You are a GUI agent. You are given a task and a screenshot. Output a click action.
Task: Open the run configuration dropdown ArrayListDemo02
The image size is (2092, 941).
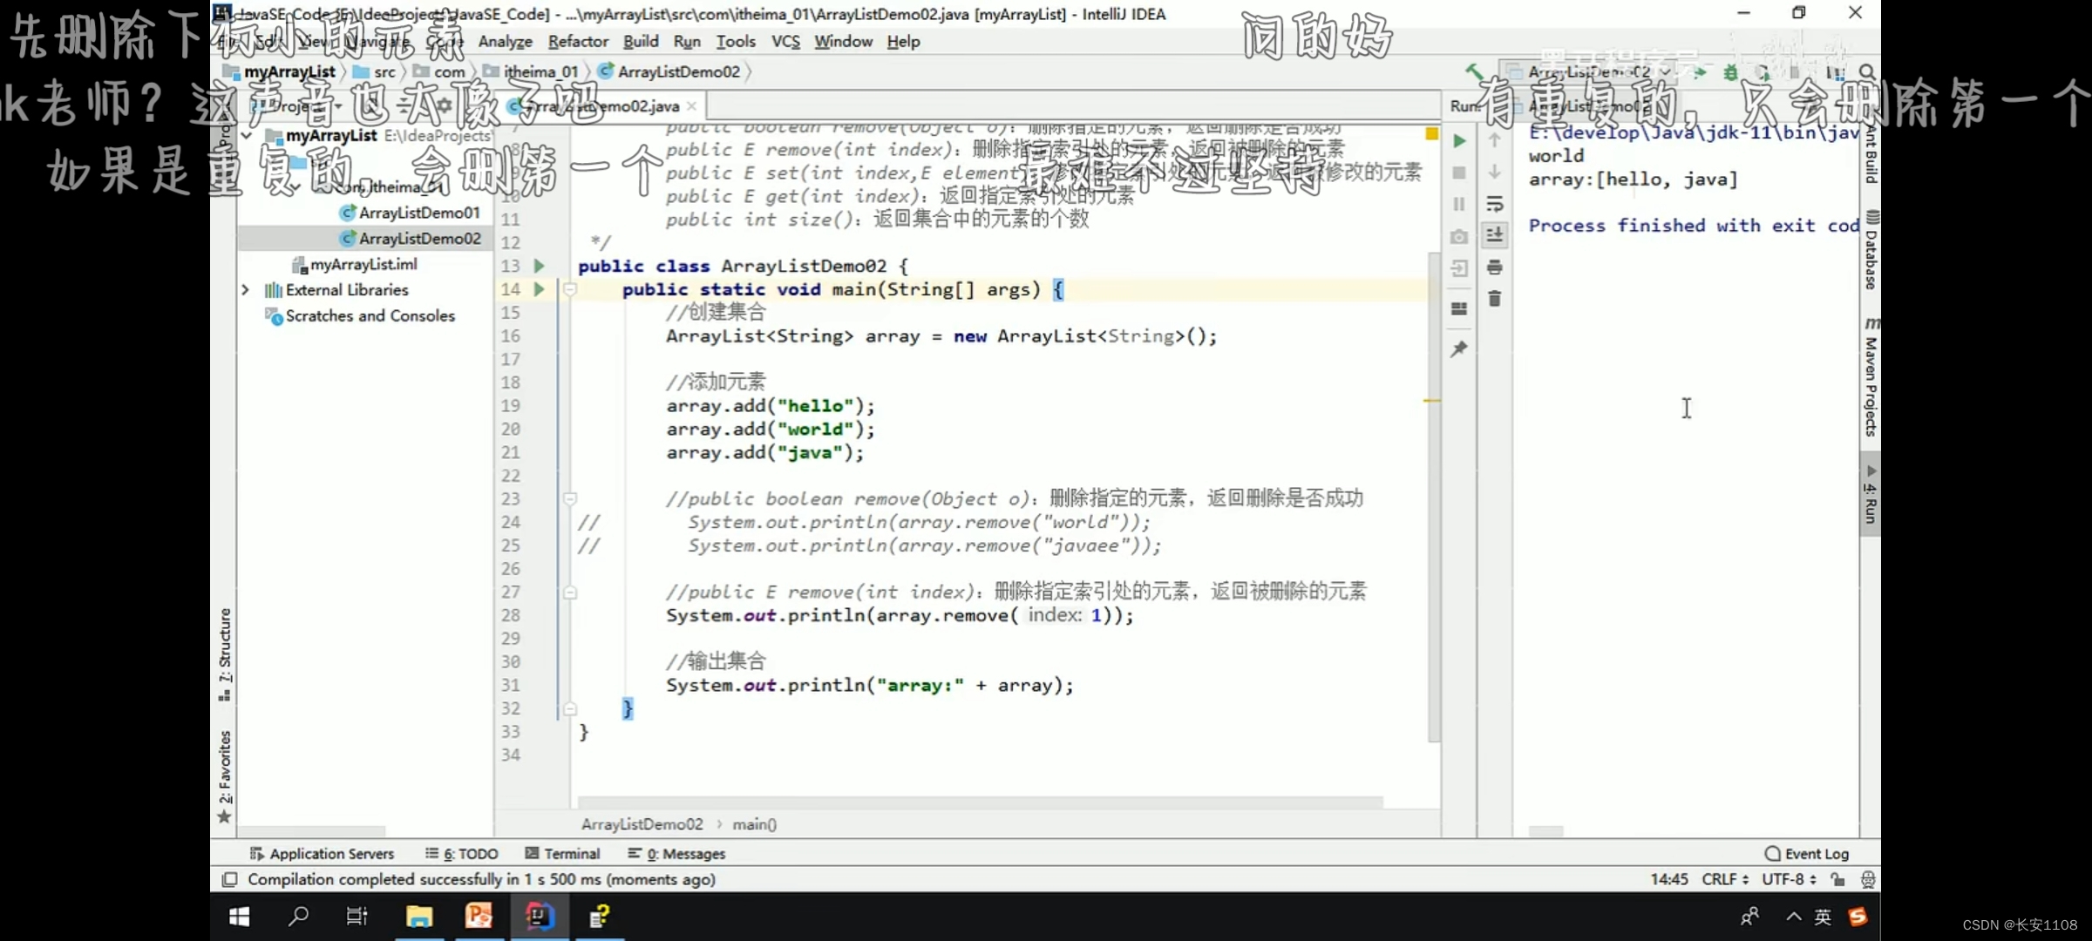pyautogui.click(x=1589, y=71)
